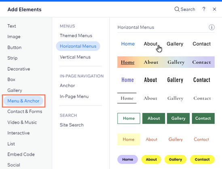The image size is (222, 169).
Task: Open the Gallery category in sidebar
Action: tap(15, 90)
